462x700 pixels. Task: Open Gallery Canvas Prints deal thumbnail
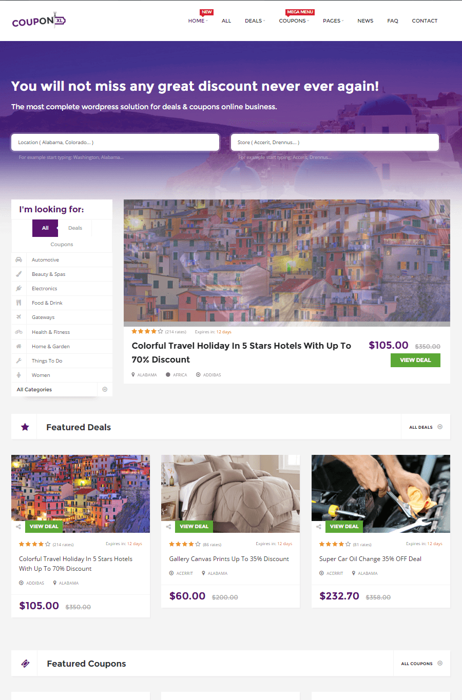230,493
